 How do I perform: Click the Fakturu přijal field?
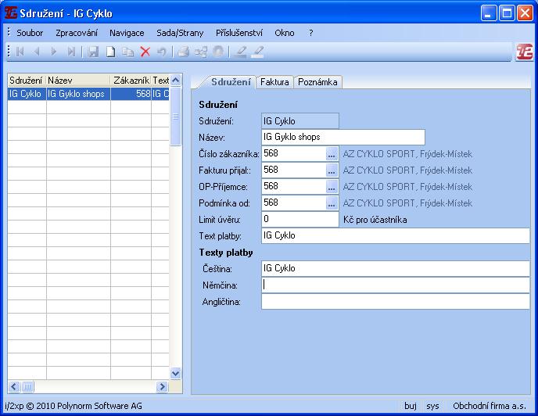(294, 170)
